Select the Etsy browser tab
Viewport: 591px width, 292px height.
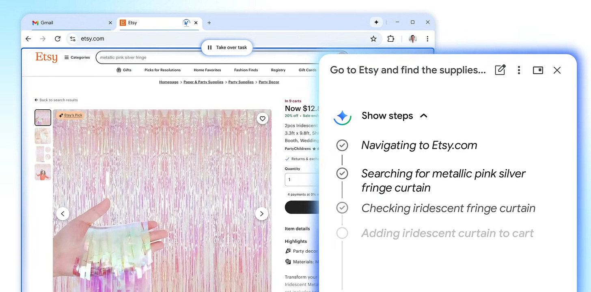160,23
